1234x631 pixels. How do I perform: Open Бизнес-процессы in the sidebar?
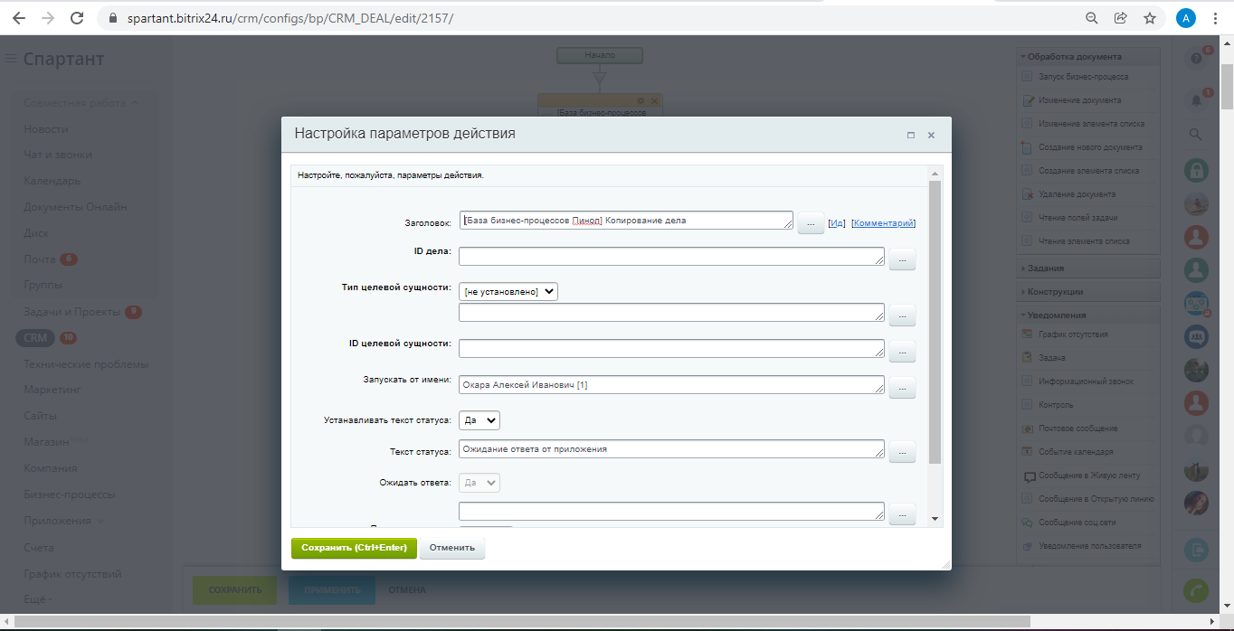click(x=69, y=494)
